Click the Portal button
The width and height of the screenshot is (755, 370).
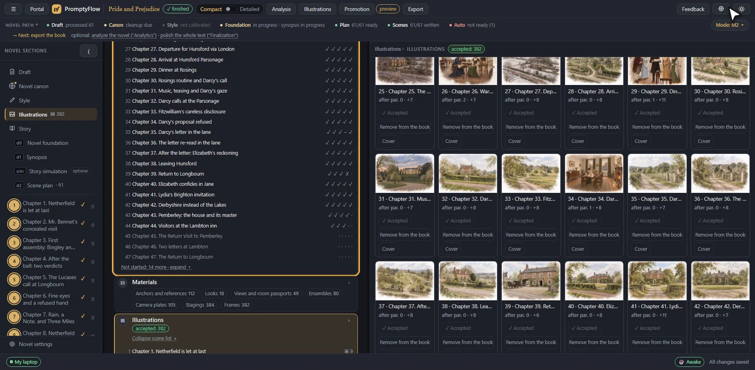coord(37,9)
